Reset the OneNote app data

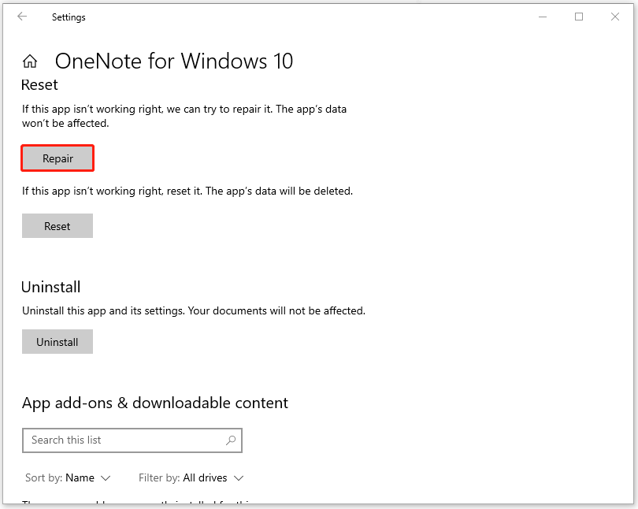[x=57, y=226]
